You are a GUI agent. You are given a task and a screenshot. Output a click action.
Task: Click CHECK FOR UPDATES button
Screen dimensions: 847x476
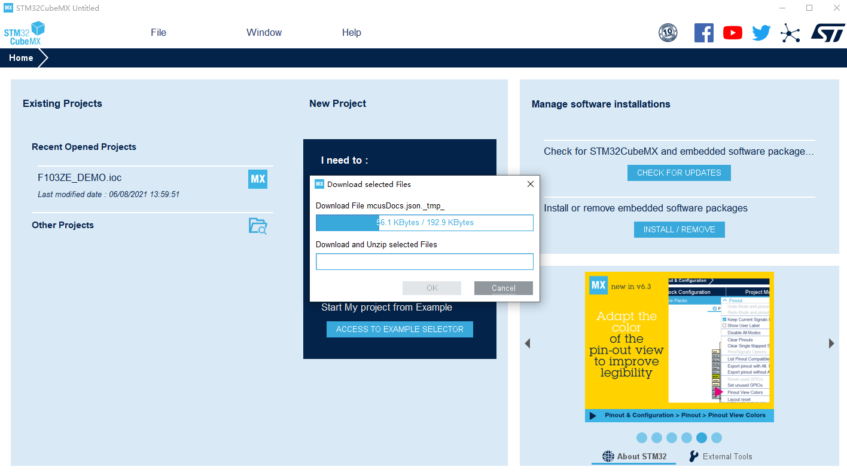(x=679, y=173)
